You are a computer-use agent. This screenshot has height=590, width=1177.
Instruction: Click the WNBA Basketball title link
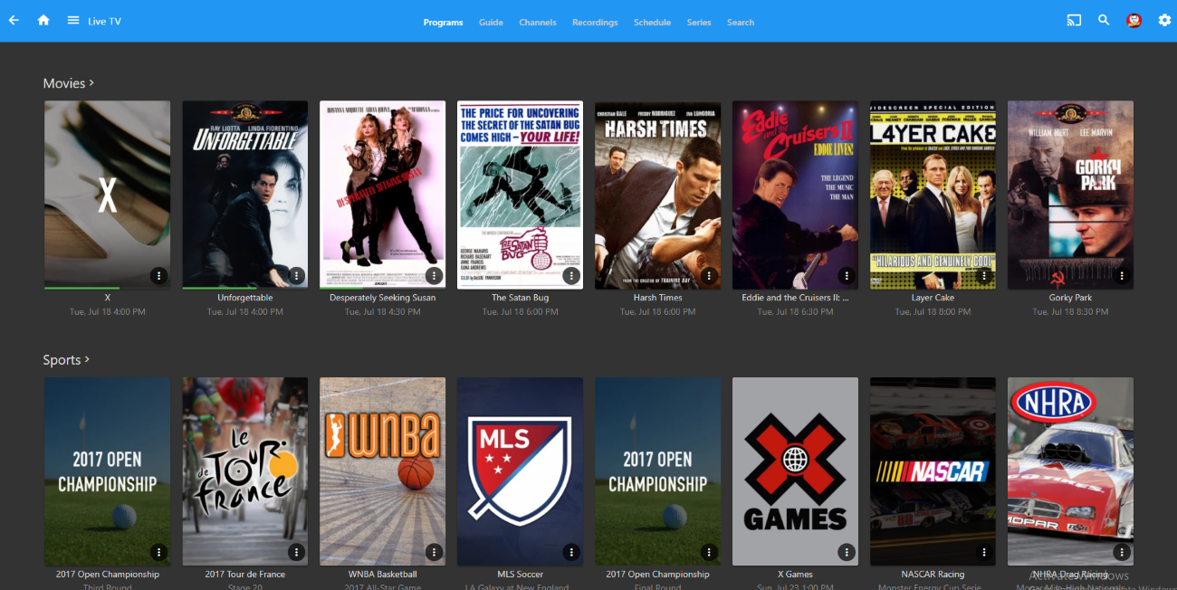(x=382, y=575)
